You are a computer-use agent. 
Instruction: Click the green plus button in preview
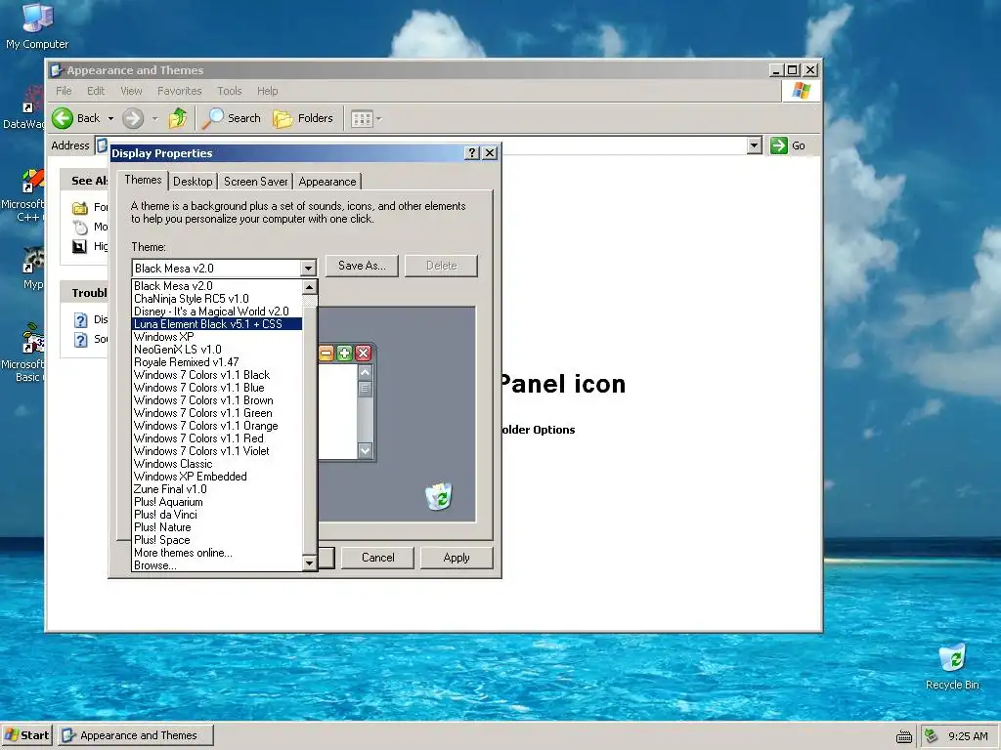click(x=344, y=354)
